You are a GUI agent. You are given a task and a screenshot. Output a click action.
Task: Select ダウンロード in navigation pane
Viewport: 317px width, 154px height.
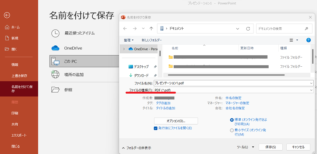(139, 76)
